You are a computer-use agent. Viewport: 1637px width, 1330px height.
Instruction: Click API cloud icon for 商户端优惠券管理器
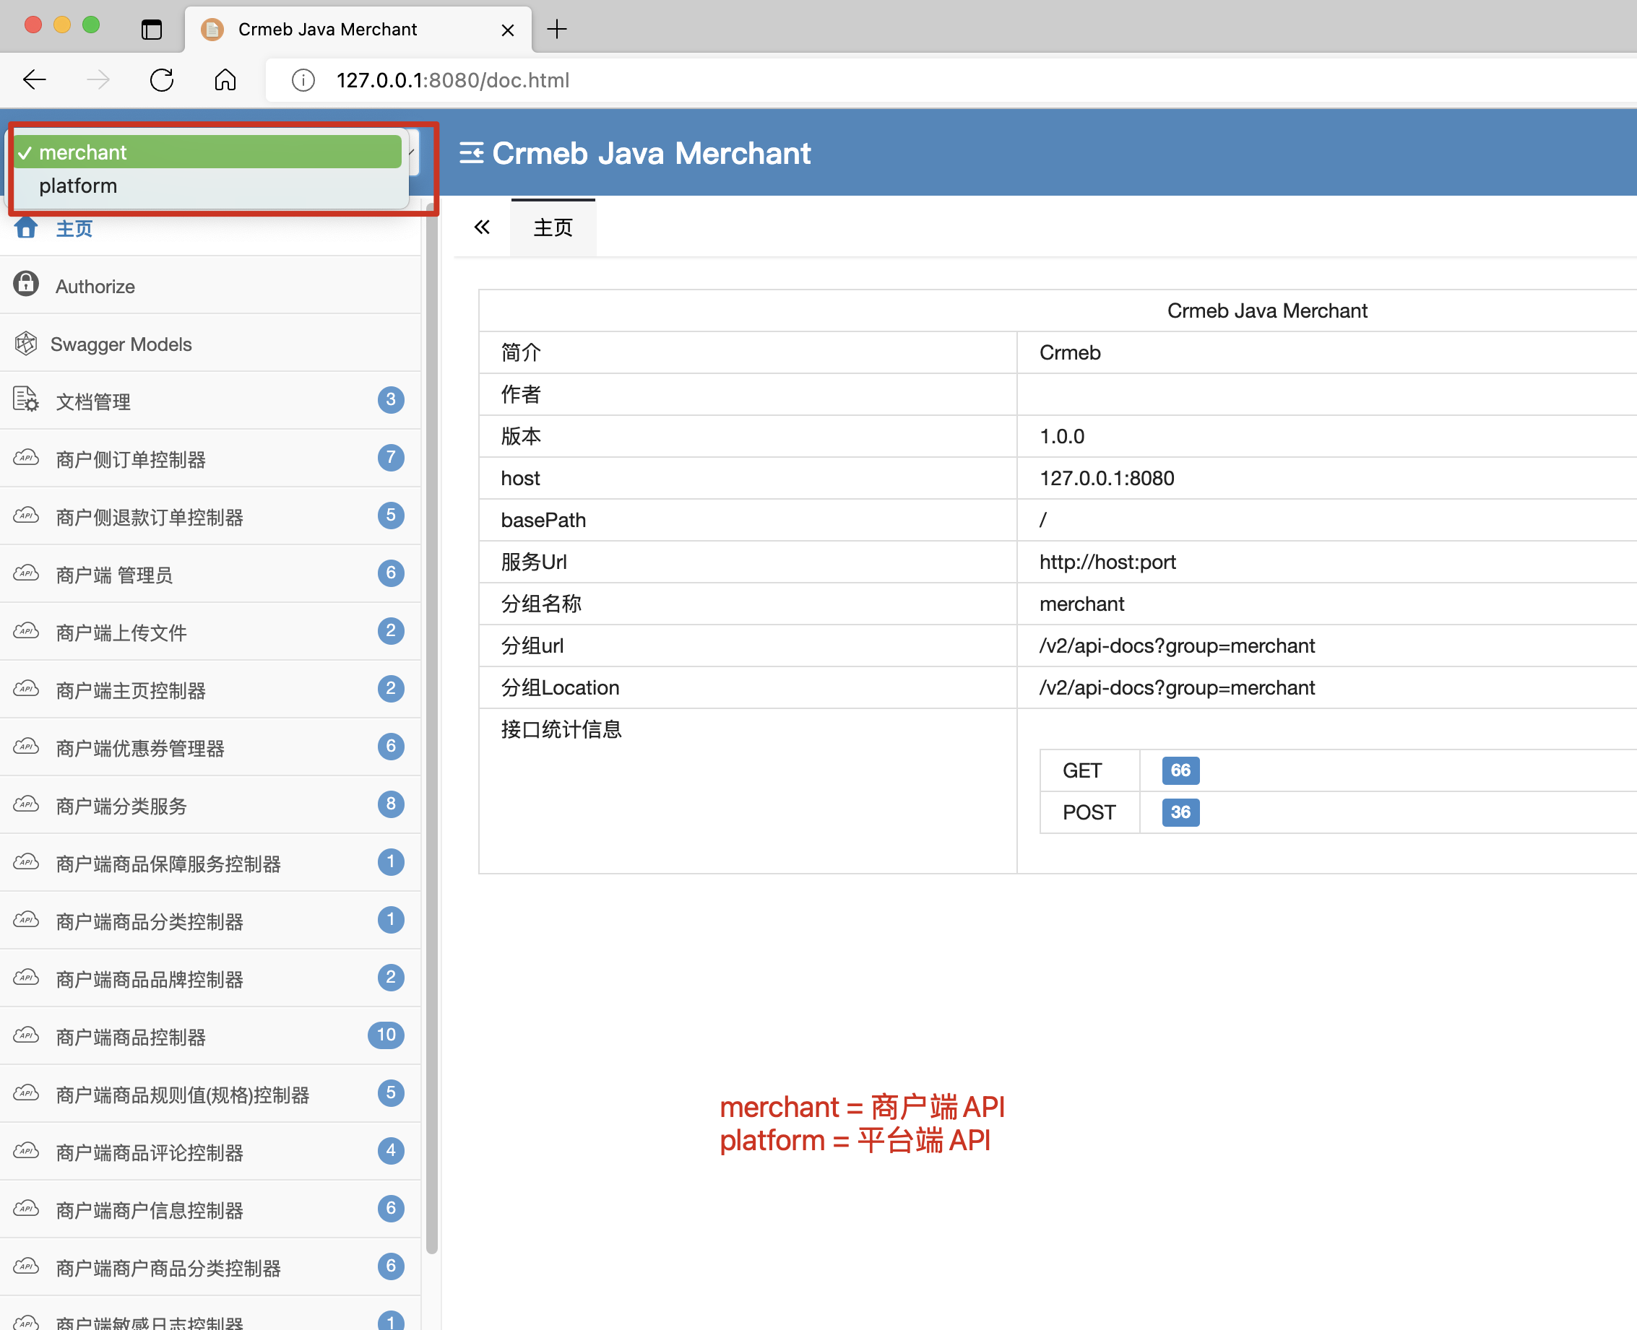tap(26, 746)
